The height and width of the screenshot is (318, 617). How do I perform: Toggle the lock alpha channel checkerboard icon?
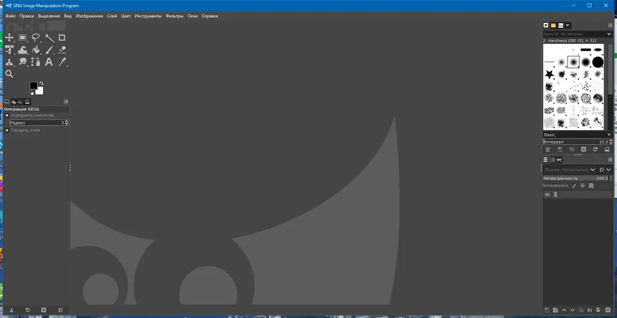pyautogui.click(x=591, y=185)
